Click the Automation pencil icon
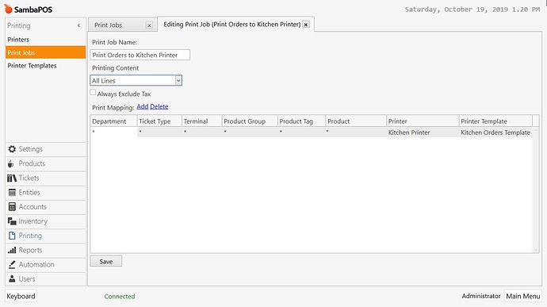Image resolution: width=547 pixels, height=307 pixels. click(x=12, y=264)
